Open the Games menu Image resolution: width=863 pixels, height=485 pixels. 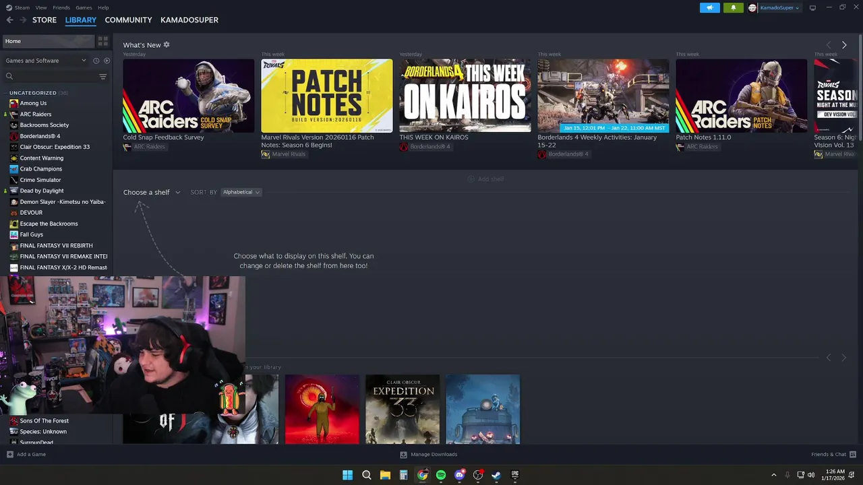pos(84,7)
